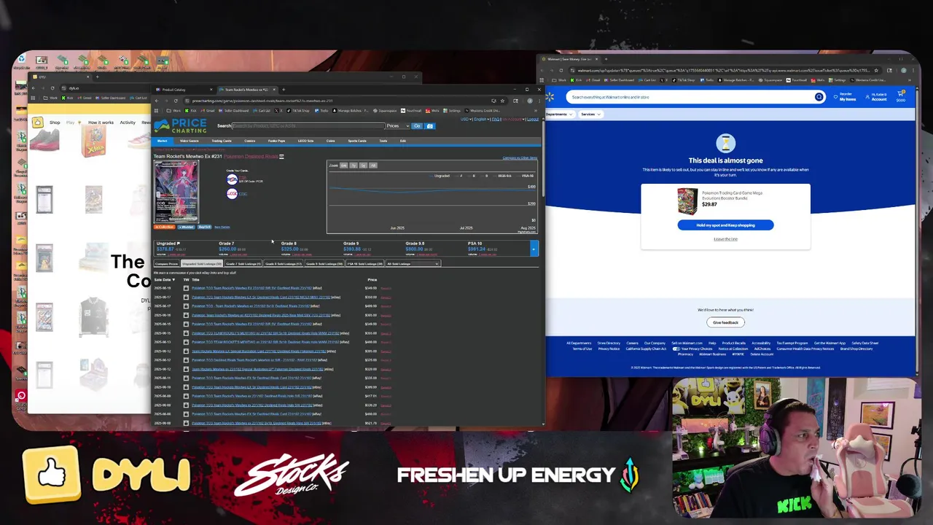Image resolution: width=933 pixels, height=525 pixels.
Task: Open English language dropdown
Action: pos(481,119)
